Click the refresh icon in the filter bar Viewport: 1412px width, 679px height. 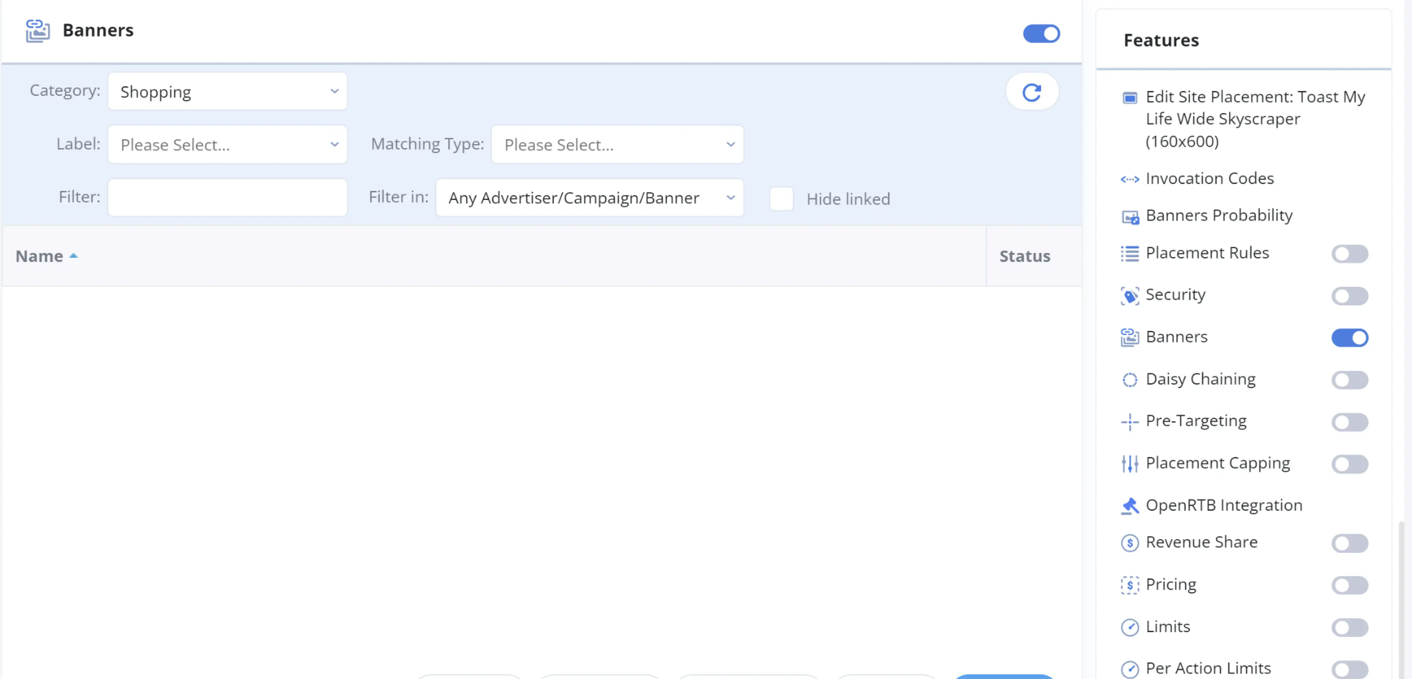click(x=1031, y=91)
